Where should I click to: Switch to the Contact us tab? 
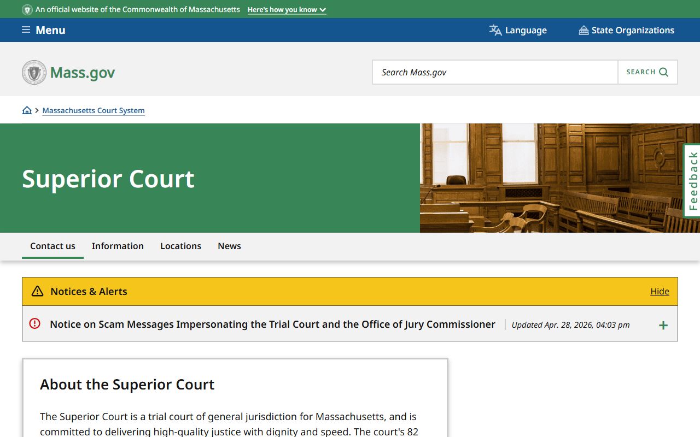52,246
